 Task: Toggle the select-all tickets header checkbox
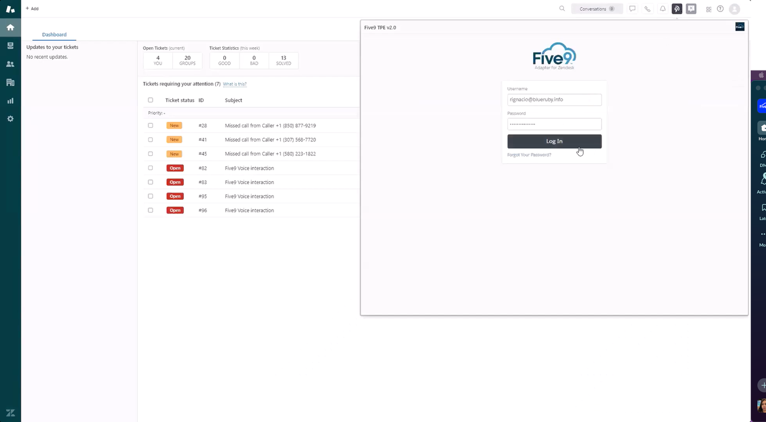pyautogui.click(x=150, y=100)
